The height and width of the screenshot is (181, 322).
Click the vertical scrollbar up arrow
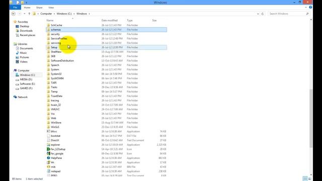click(x=311, y=20)
